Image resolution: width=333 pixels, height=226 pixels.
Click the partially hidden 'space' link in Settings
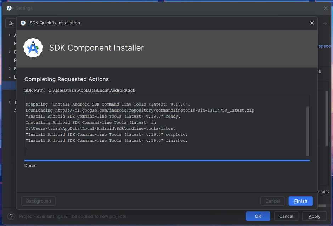coord(324,46)
